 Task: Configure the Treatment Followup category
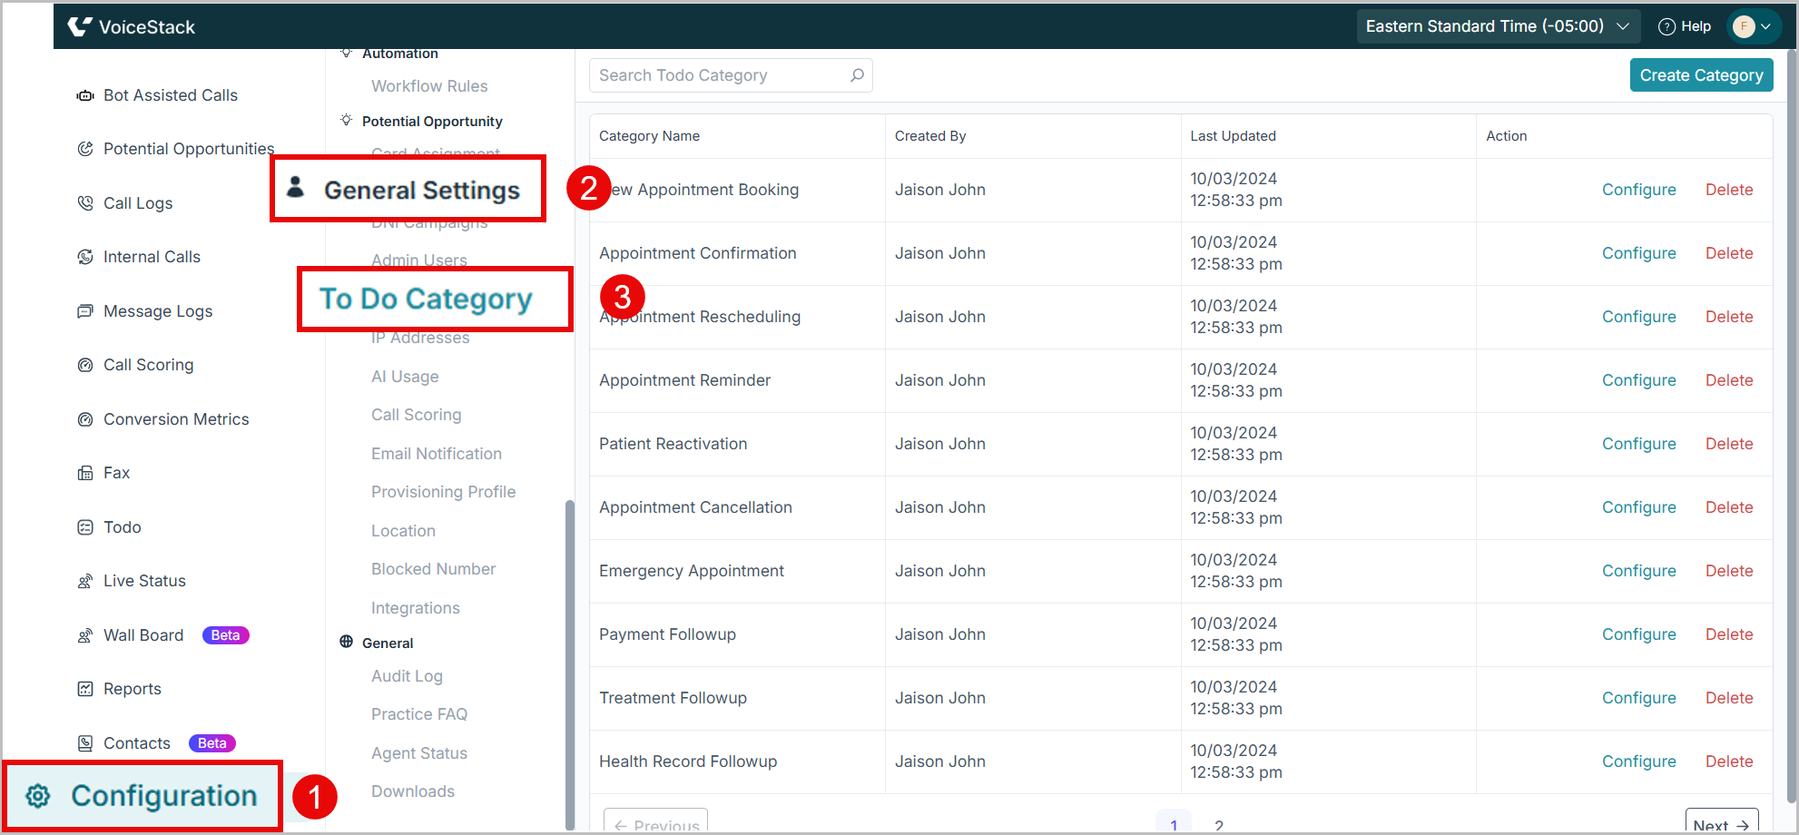(x=1638, y=698)
